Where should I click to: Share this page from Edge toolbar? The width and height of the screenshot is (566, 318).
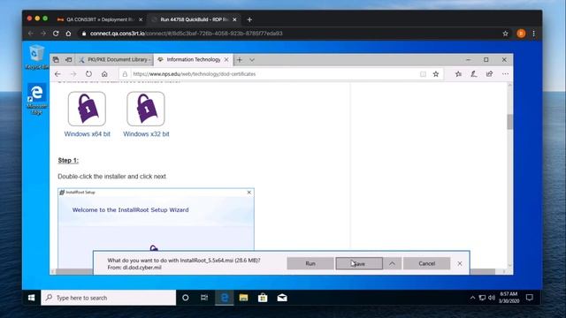tap(489, 74)
